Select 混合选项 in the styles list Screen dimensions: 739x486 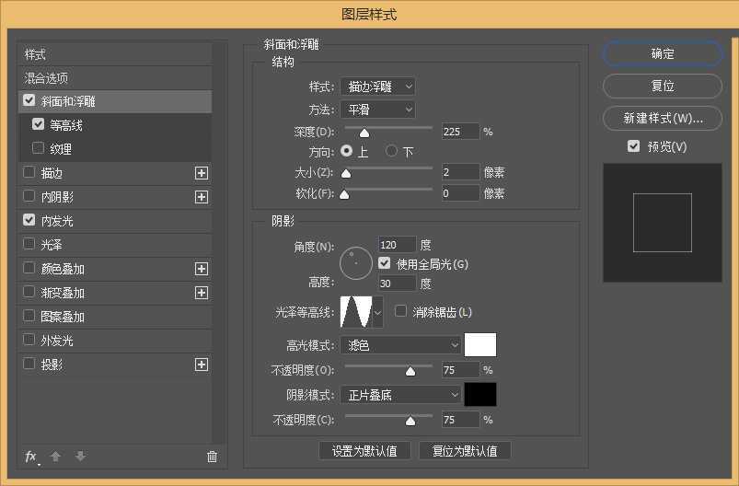click(x=47, y=78)
